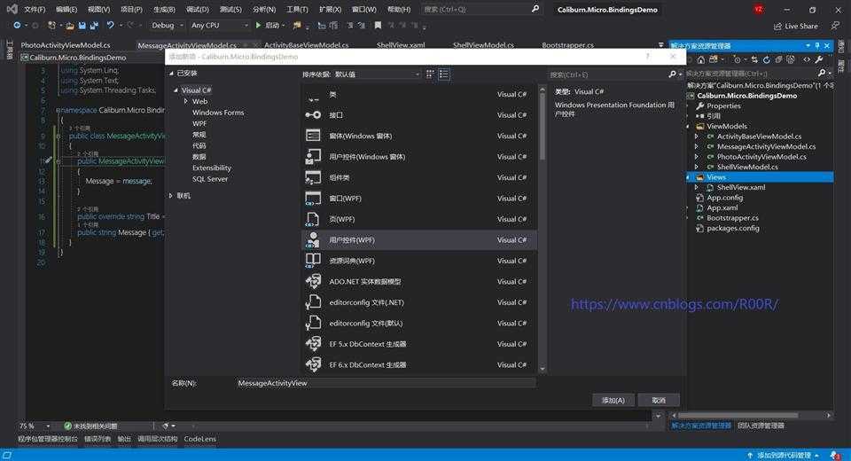The image size is (851, 461).
Task: Open the 调试(D) menu
Action: [x=198, y=10]
